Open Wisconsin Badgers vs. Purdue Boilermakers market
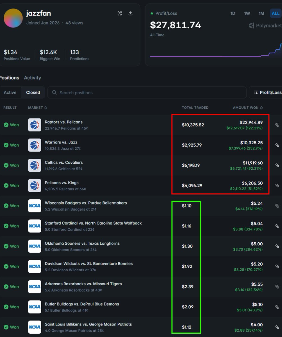Viewport: 282px width, 337px height. click(x=86, y=203)
